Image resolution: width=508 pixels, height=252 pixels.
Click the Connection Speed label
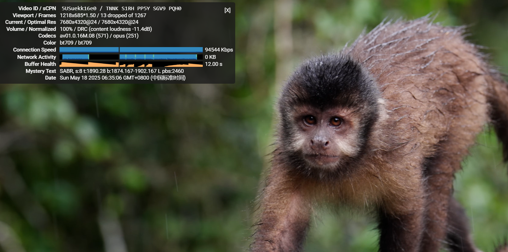pos(34,50)
